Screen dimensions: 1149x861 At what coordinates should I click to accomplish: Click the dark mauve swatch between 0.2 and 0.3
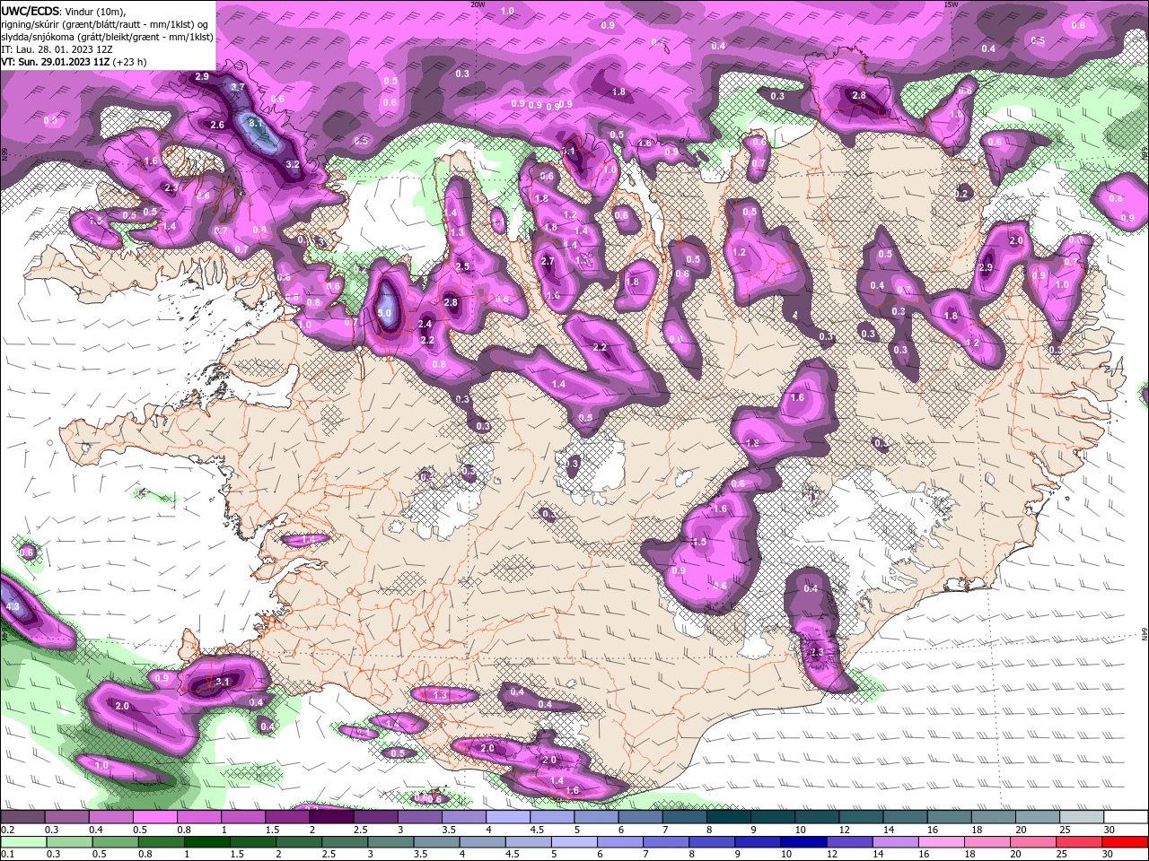23,817
